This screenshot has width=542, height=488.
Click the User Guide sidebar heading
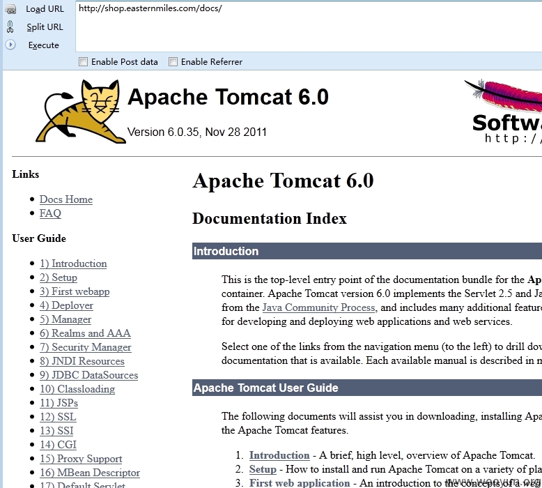click(x=39, y=238)
